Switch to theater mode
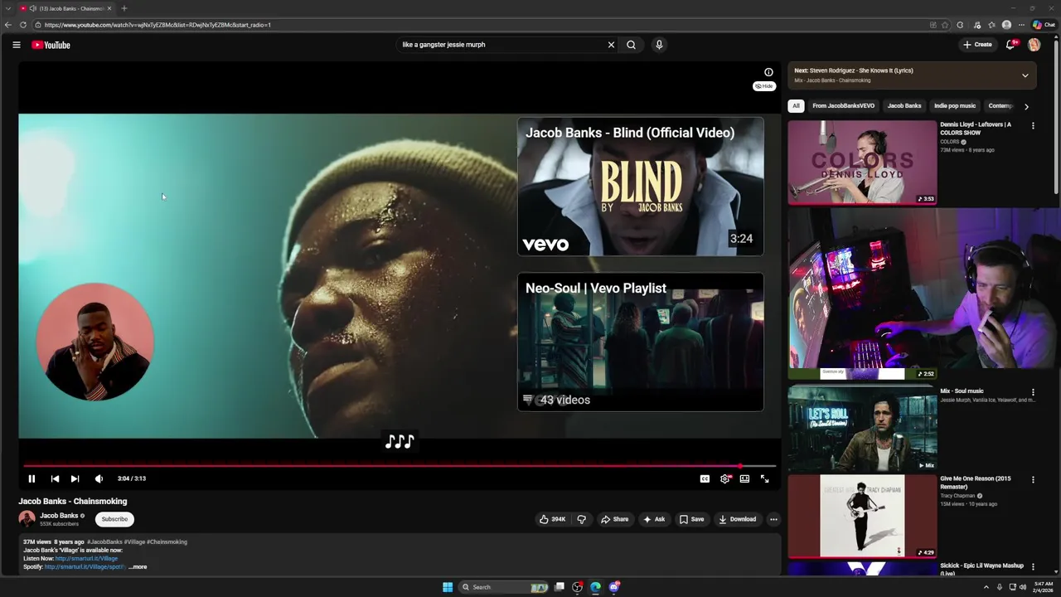The height and width of the screenshot is (597, 1061). (744, 478)
